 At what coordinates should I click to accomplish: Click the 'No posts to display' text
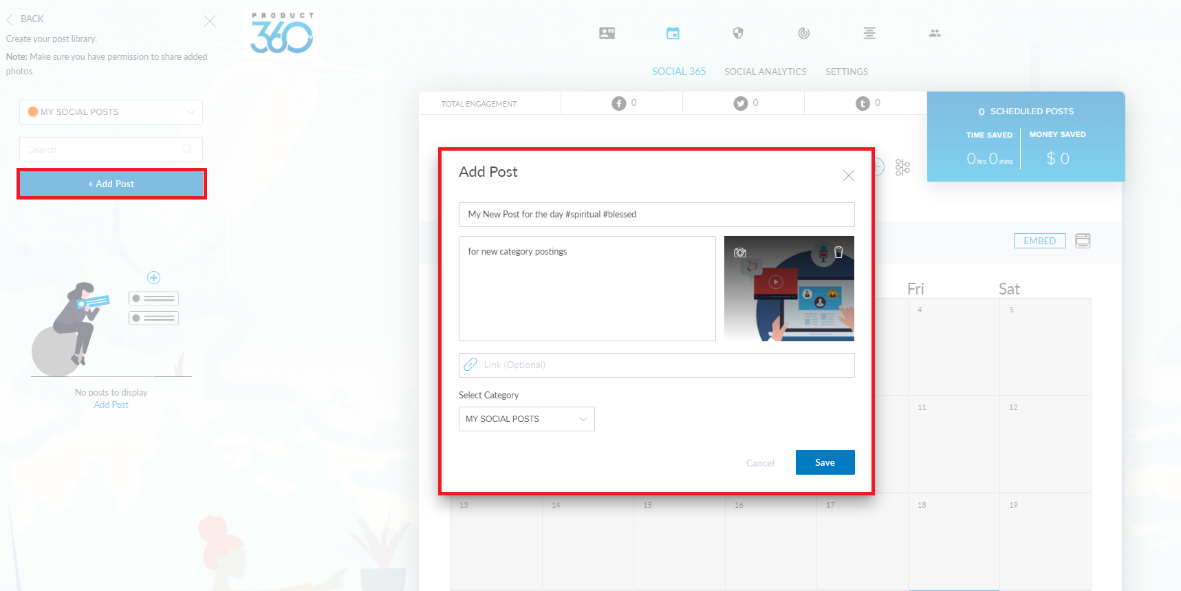tap(111, 392)
